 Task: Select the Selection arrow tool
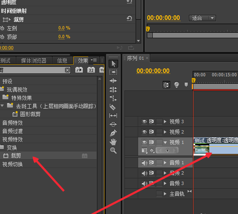(x=113, y=64)
